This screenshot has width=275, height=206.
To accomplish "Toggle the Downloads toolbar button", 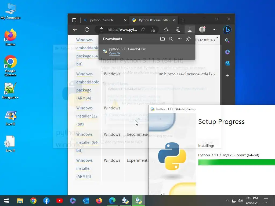I will pyautogui.click(x=190, y=30).
